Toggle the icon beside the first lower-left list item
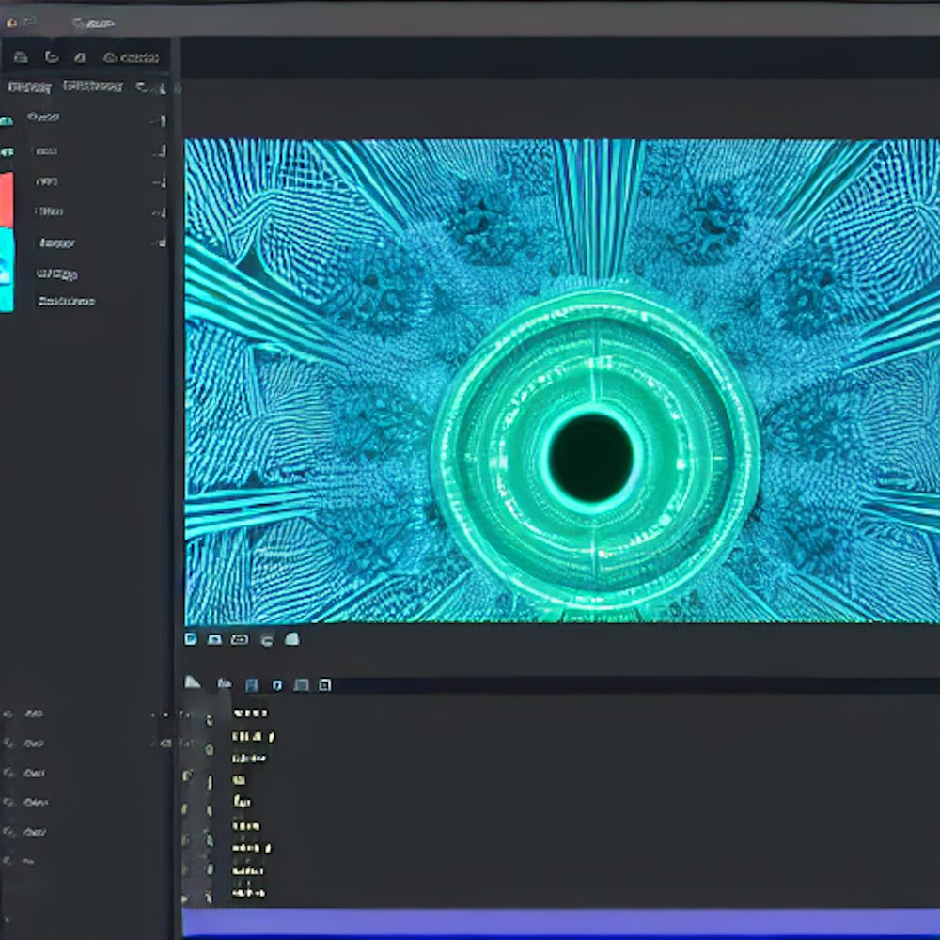Screen dimensions: 940x940 (x=9, y=714)
